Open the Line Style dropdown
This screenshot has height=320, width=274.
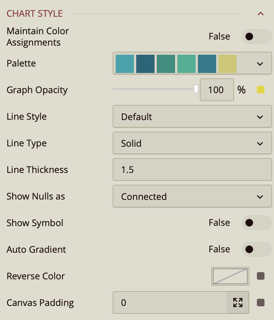(192, 117)
